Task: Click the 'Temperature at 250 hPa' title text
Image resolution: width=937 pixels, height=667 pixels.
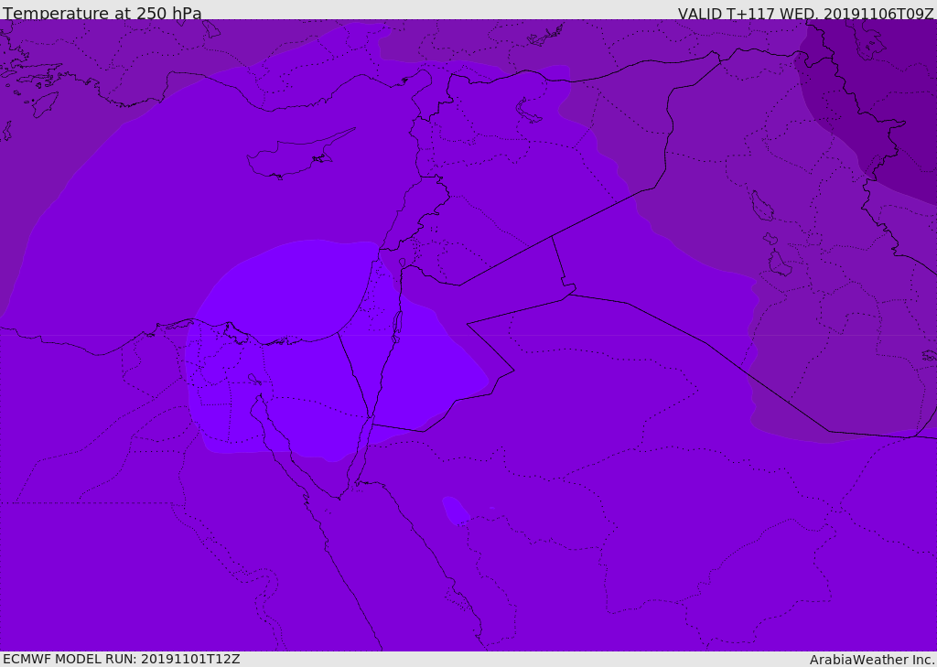Action: pos(102,13)
